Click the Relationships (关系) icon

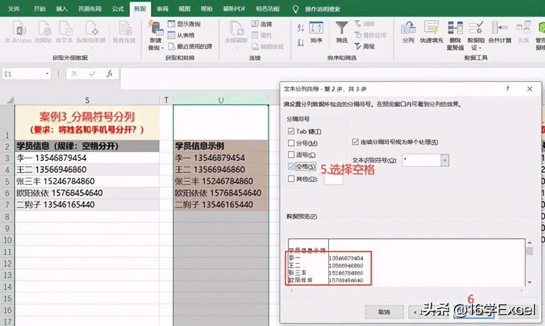pyautogui.click(x=523, y=28)
